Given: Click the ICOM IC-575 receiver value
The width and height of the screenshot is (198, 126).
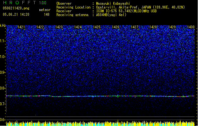Looking at the screenshot, I should (x=126, y=11).
